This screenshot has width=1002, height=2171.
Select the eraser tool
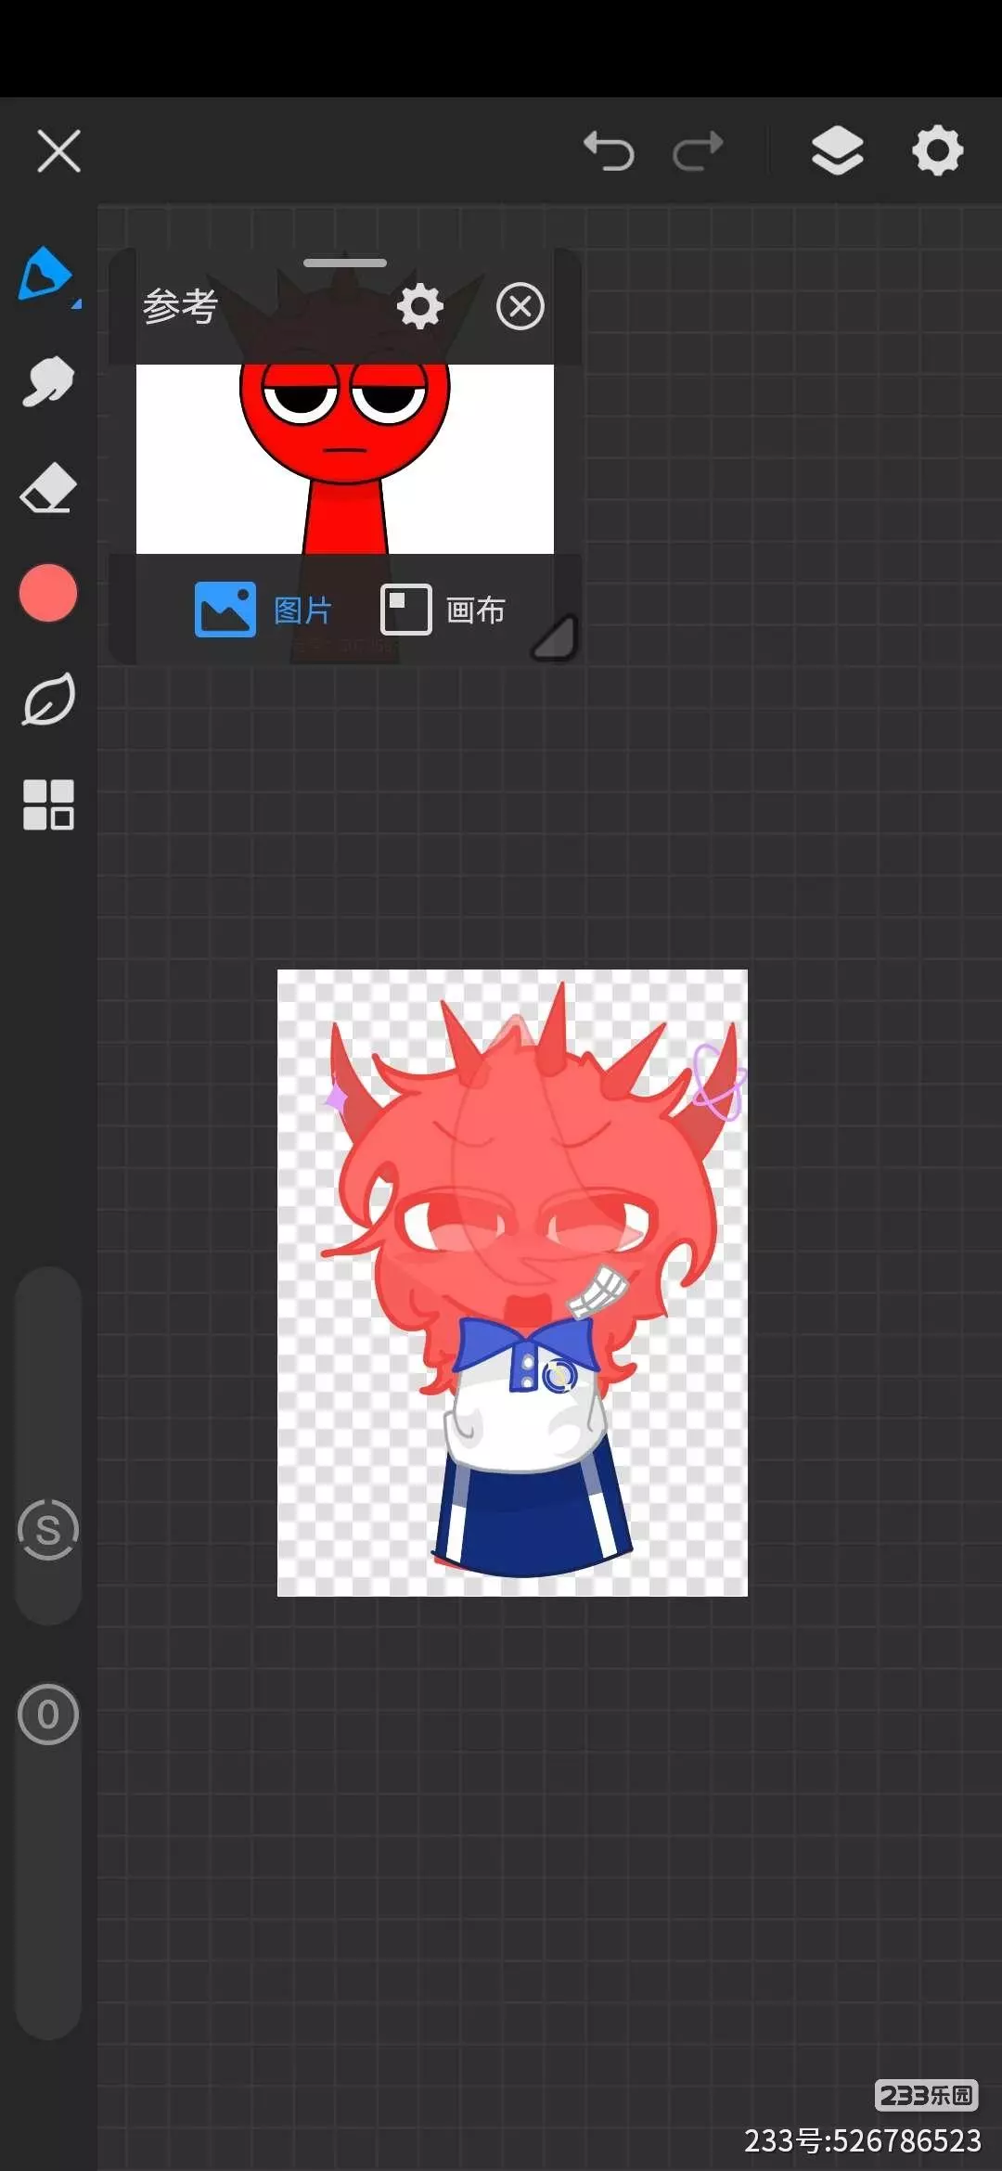coord(48,487)
